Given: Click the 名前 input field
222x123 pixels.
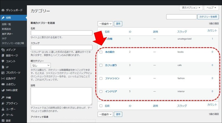Looking at the screenshot, I should pos(62,33).
